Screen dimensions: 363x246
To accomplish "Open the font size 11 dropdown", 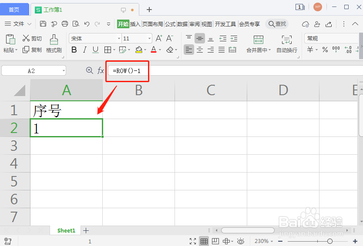I will pos(149,38).
